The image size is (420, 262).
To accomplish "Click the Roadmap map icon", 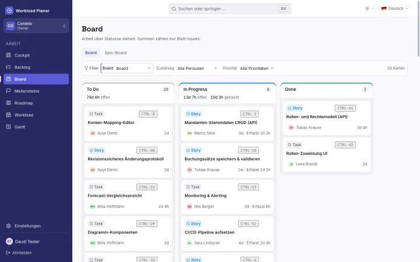I will coord(9,103).
